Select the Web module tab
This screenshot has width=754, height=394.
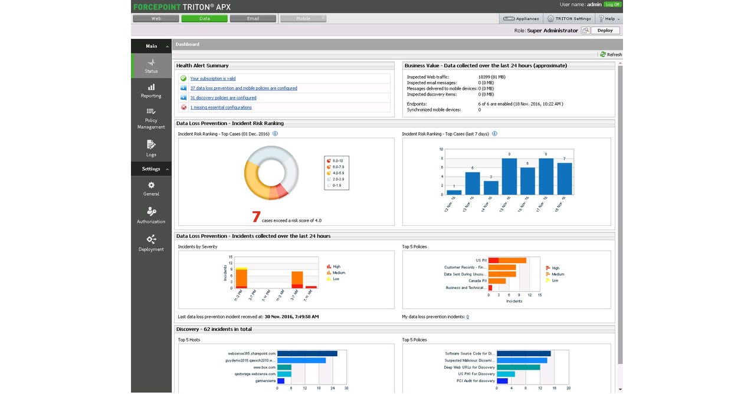(x=156, y=18)
